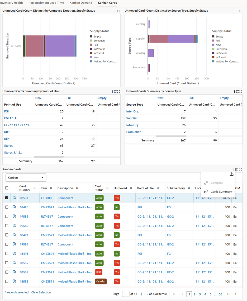This screenshot has height=301, width=247.
Task: Open detail view icon for card 18531
Action: [x=15, y=198]
